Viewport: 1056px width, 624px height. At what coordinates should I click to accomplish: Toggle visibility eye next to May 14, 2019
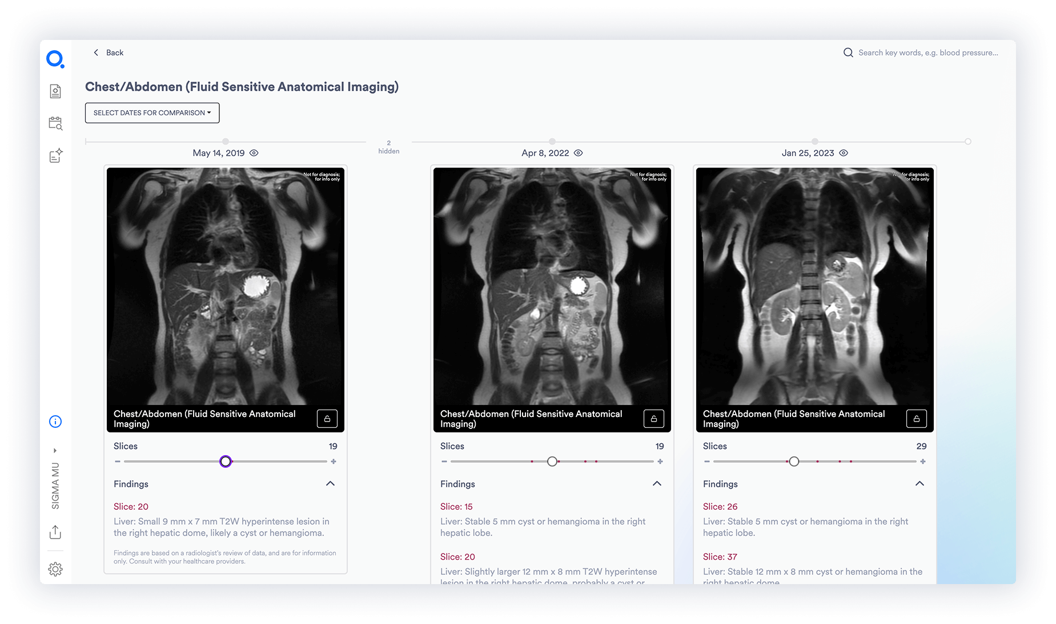click(254, 153)
